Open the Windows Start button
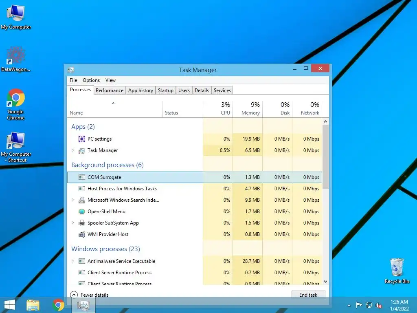 coord(10,305)
